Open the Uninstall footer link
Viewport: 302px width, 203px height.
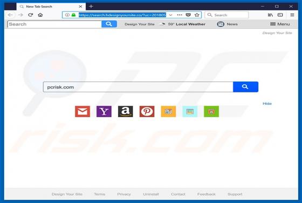[x=151, y=194]
